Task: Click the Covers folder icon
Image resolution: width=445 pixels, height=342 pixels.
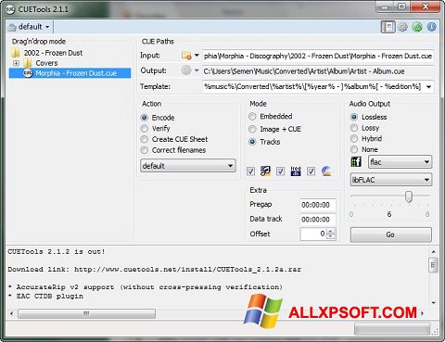Action: coord(28,63)
